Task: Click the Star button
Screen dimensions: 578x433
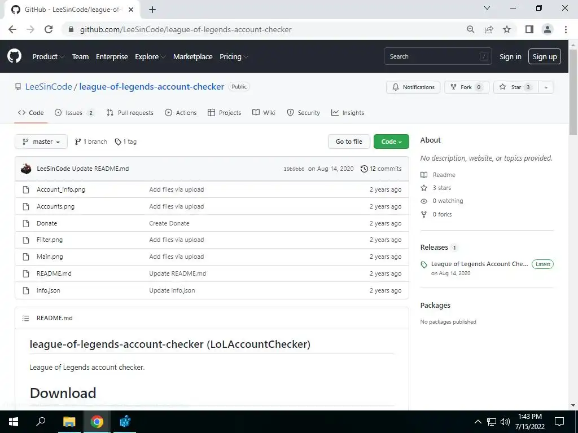Action: pos(516,87)
